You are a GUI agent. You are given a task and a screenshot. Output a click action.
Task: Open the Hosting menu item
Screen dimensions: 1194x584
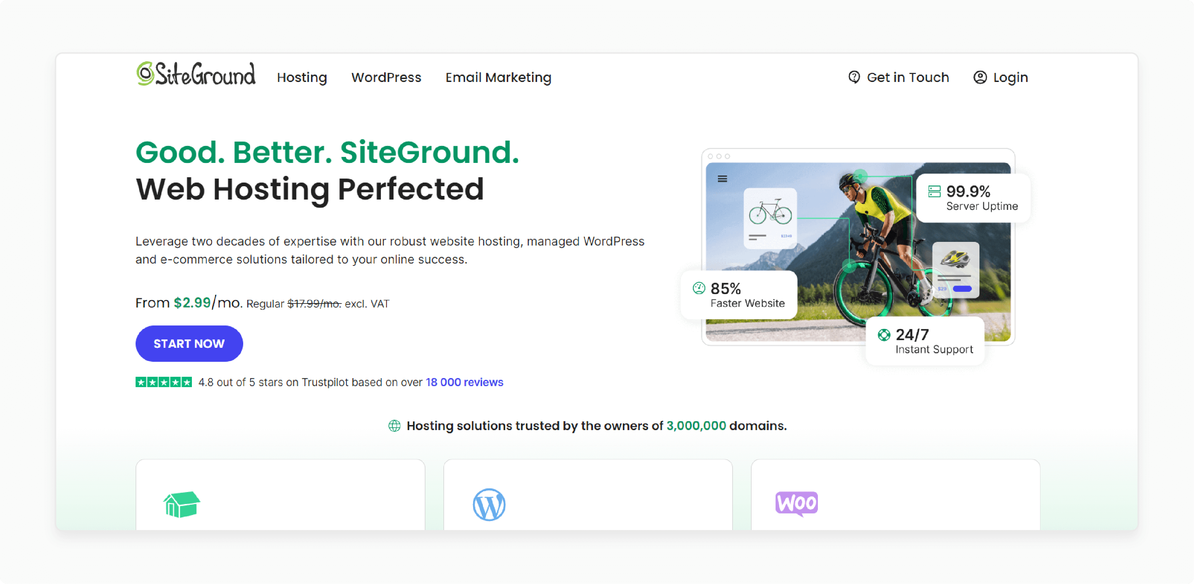click(302, 77)
